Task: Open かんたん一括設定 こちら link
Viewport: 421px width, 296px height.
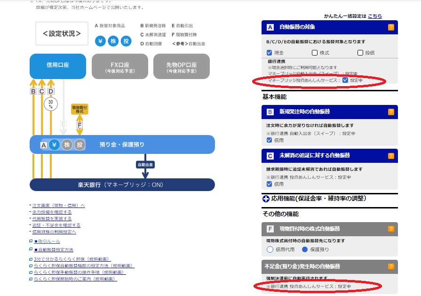Action: [375, 16]
